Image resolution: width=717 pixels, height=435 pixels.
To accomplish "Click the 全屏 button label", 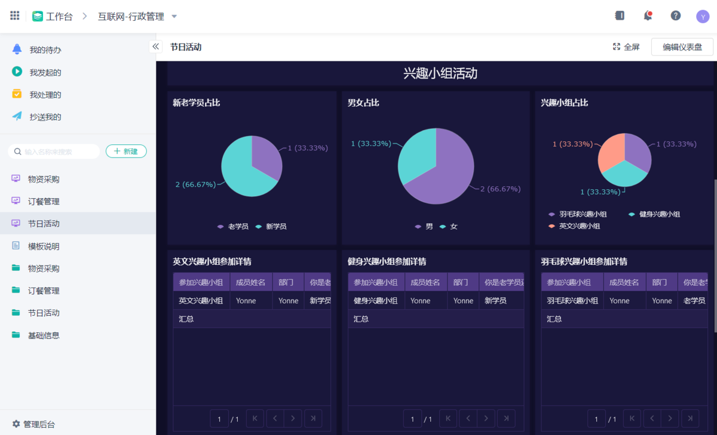I will pyautogui.click(x=632, y=47).
